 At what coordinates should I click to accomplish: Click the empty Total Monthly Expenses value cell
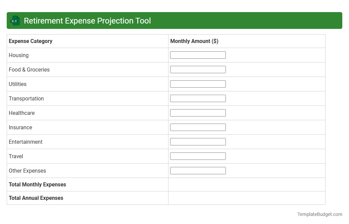coord(247,184)
